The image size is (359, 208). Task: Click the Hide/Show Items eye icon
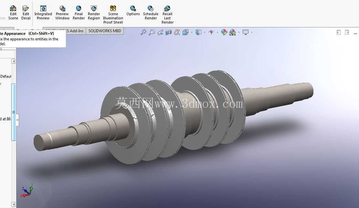click(211, 32)
